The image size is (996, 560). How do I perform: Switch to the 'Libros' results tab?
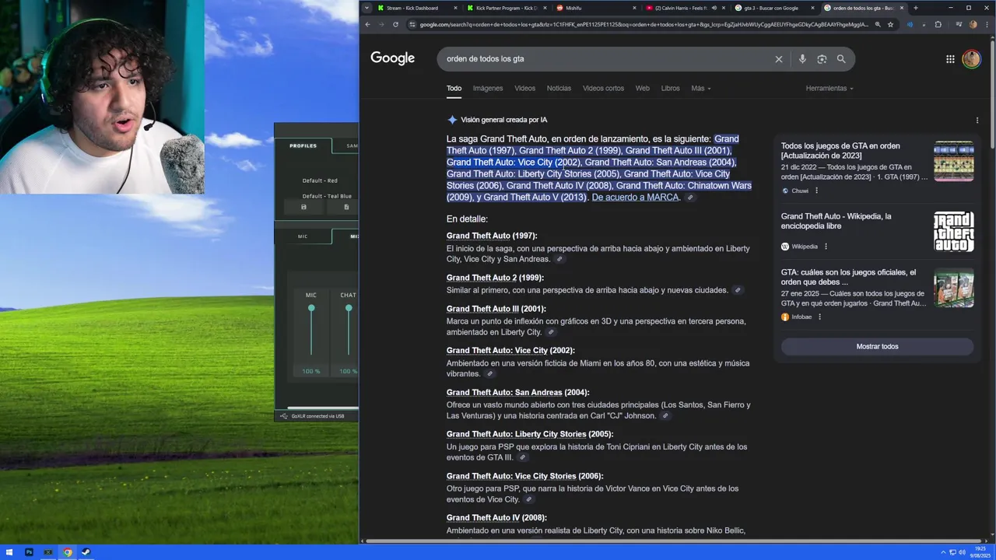point(670,89)
